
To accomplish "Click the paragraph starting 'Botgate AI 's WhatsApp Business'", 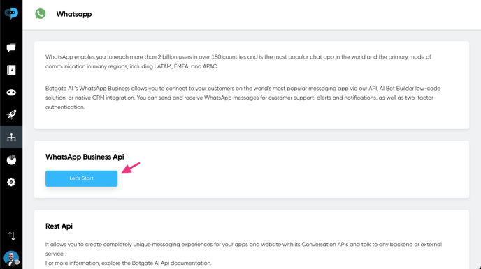I will pos(243,98).
